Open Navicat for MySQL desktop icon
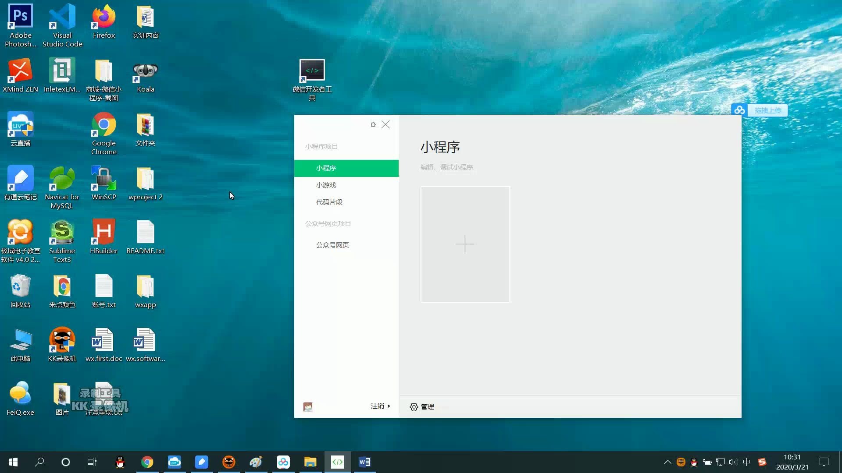842x473 pixels. [x=62, y=188]
